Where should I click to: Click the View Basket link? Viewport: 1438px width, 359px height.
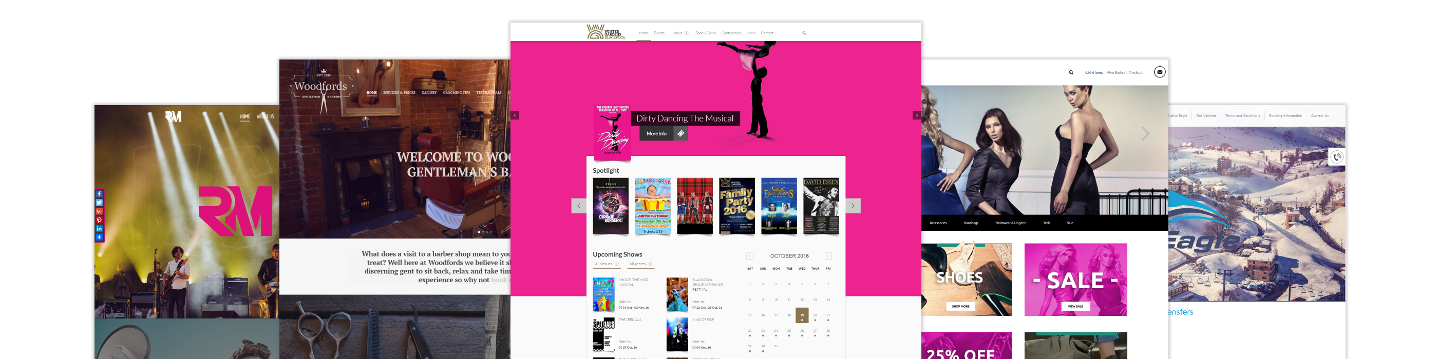(x=1116, y=72)
